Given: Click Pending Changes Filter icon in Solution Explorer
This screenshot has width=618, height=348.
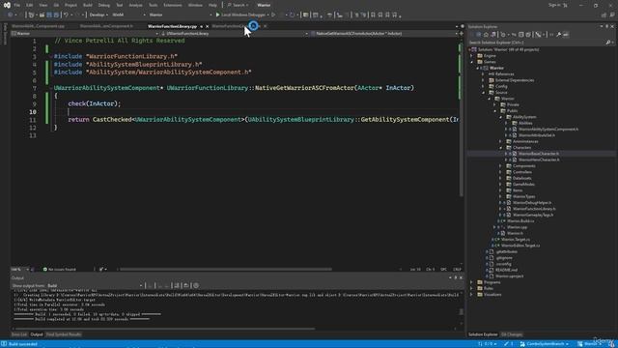Looking at the screenshot, I should point(503,35).
